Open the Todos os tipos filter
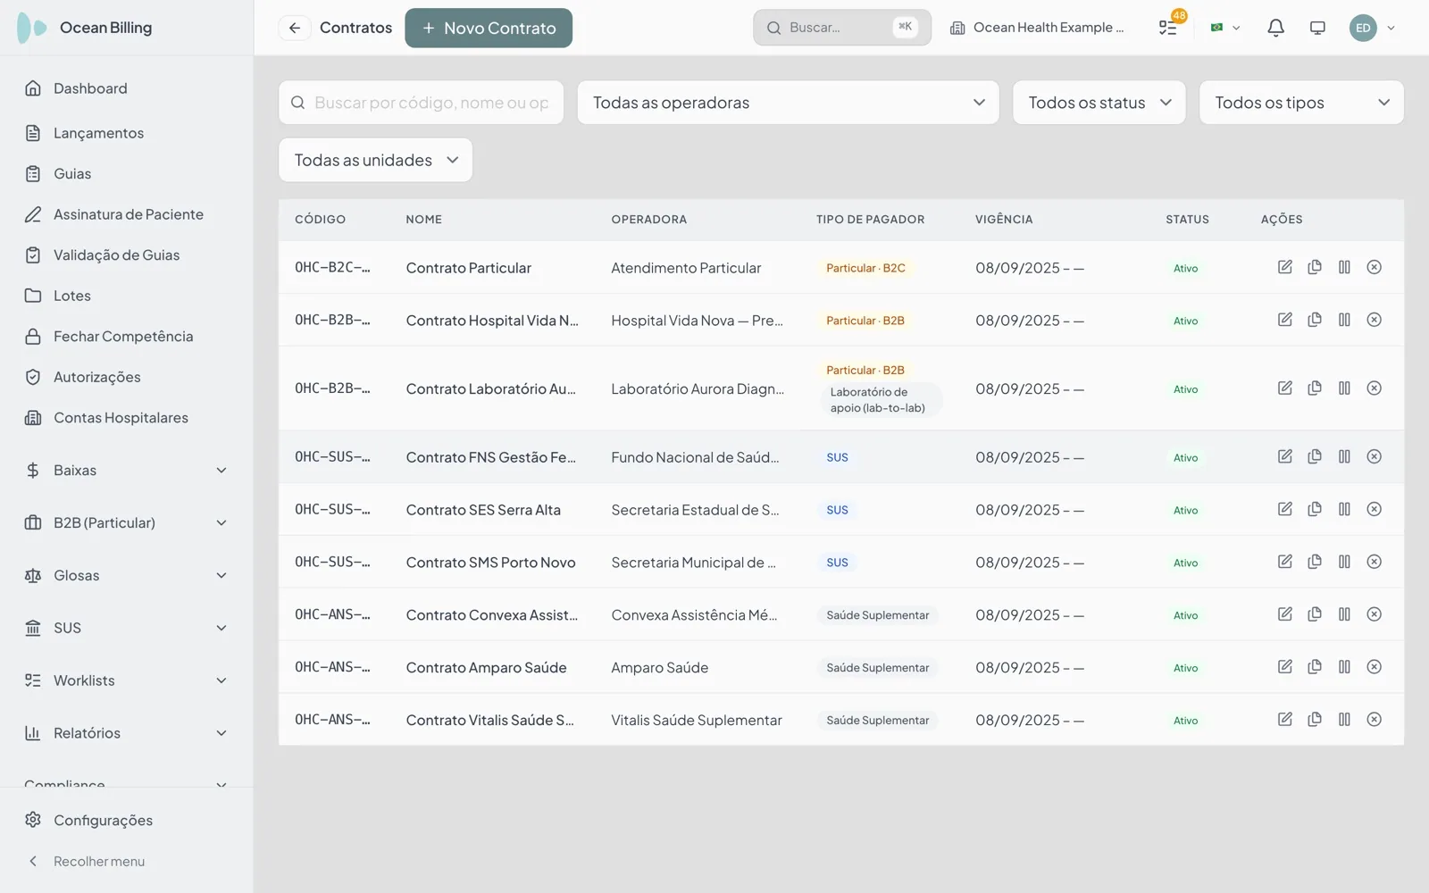This screenshot has width=1429, height=893. pos(1301,103)
